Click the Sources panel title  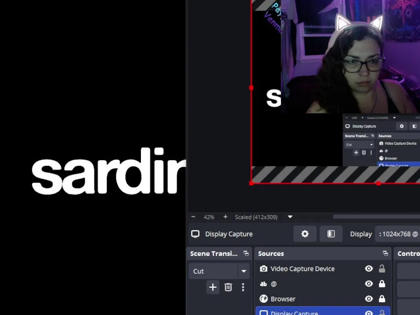(x=271, y=253)
